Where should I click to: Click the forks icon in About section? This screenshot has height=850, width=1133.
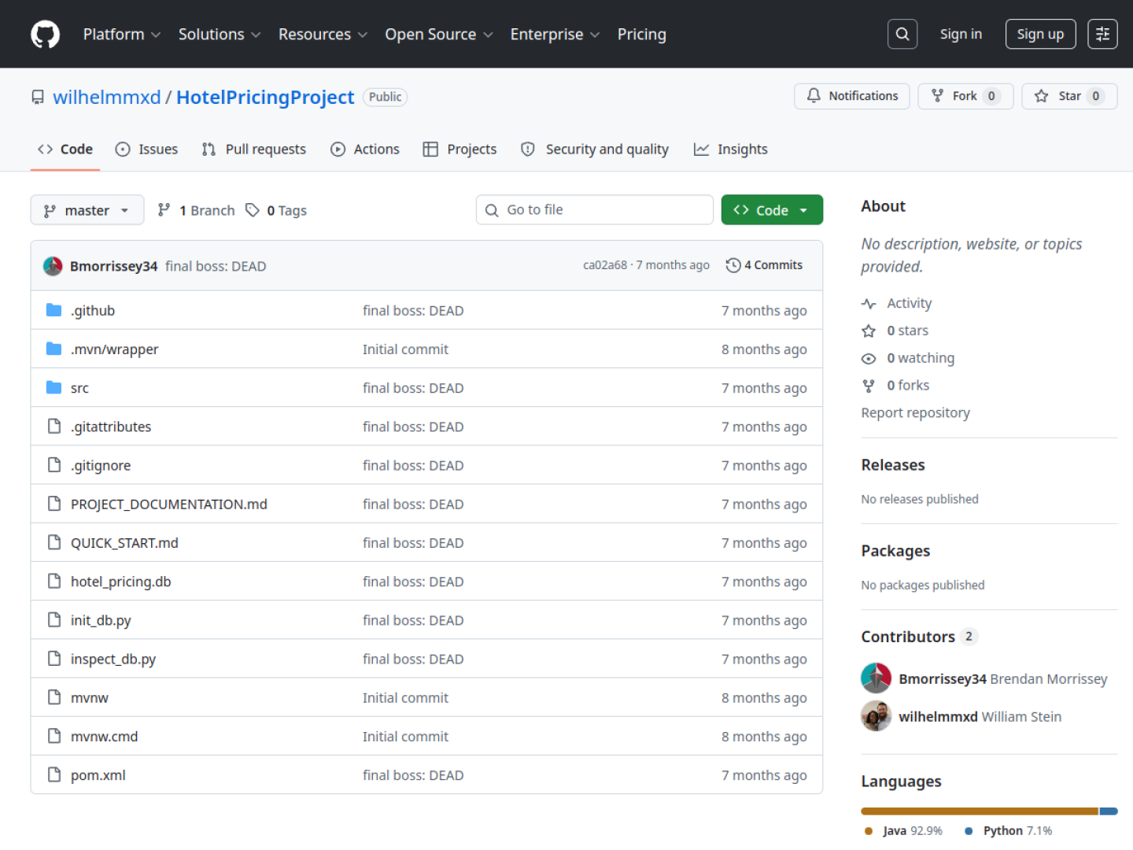pyautogui.click(x=869, y=386)
